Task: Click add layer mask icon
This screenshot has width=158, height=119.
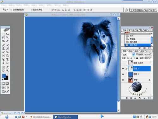Action: pos(131,98)
